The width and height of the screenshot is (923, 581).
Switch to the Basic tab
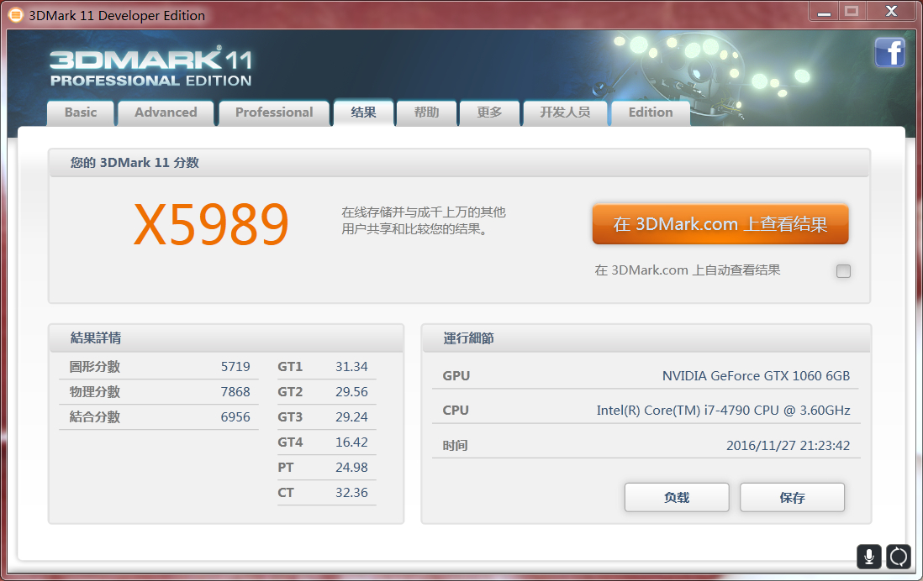coord(81,113)
